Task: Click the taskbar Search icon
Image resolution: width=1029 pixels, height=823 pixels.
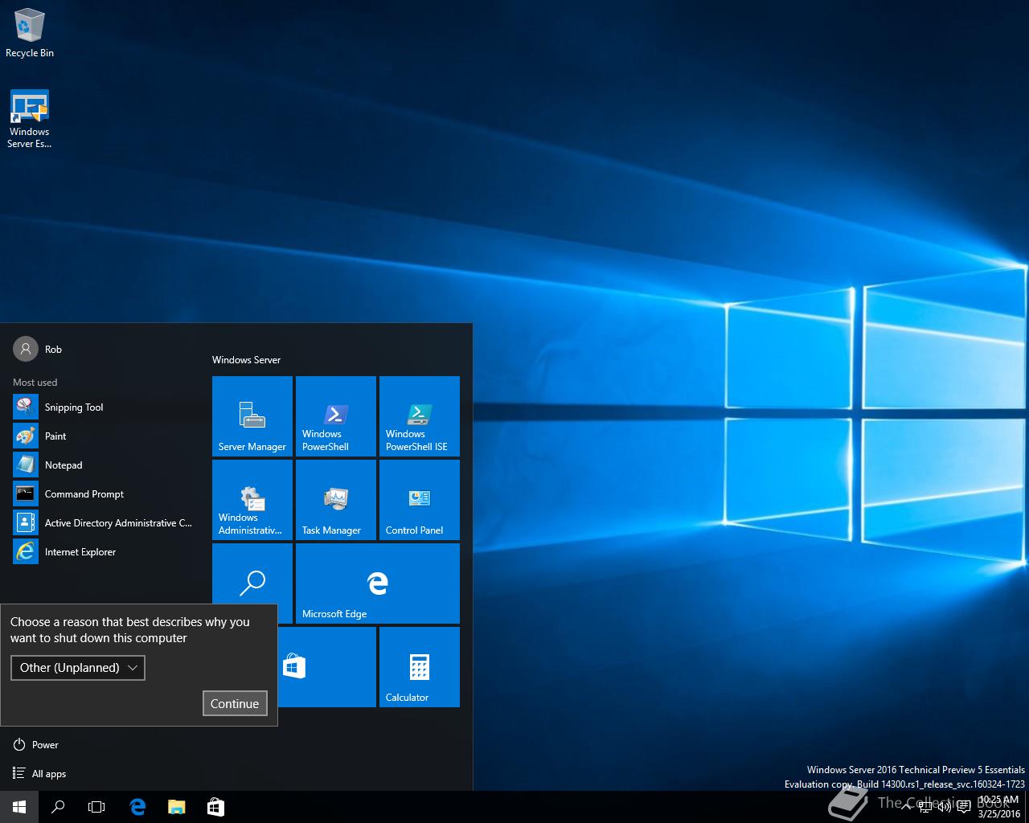Action: pos(58,807)
